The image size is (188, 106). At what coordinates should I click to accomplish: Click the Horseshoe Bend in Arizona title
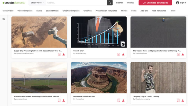[84, 96]
